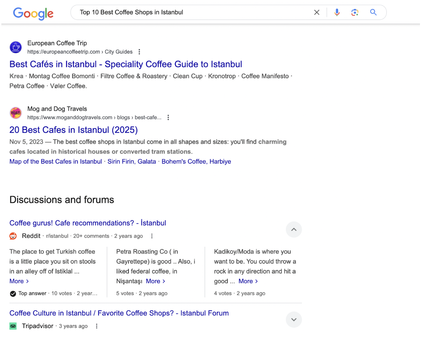
Task: Open the Best Cafés in Istanbul guide
Action: (x=125, y=64)
